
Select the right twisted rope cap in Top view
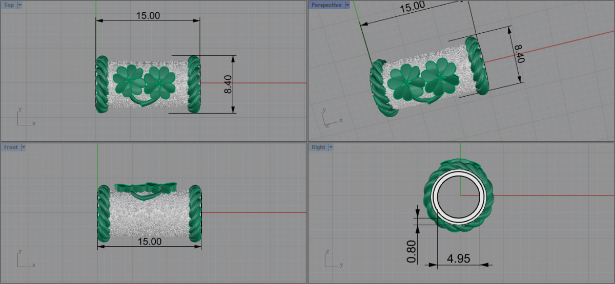click(x=194, y=84)
